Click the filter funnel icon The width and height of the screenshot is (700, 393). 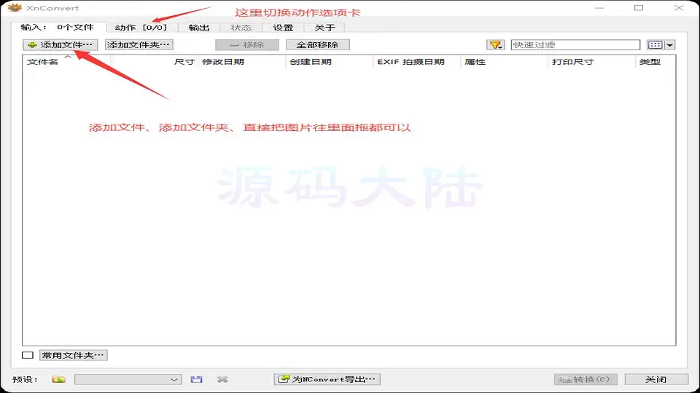pyautogui.click(x=496, y=44)
